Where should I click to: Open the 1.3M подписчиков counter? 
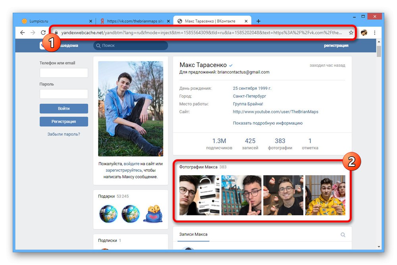pos(219,144)
